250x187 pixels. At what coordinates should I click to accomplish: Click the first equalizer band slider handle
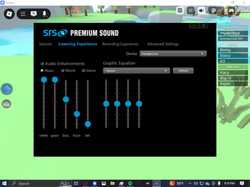pos(106,104)
